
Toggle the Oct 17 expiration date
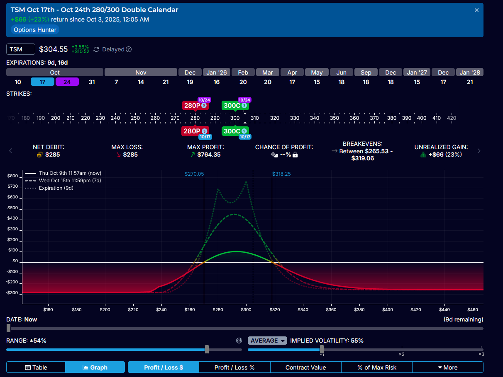pos(42,82)
